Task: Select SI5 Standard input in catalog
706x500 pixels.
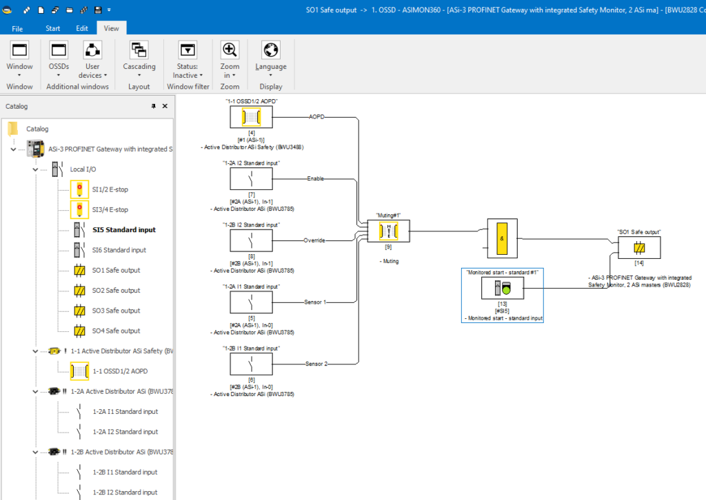Action: (124, 230)
